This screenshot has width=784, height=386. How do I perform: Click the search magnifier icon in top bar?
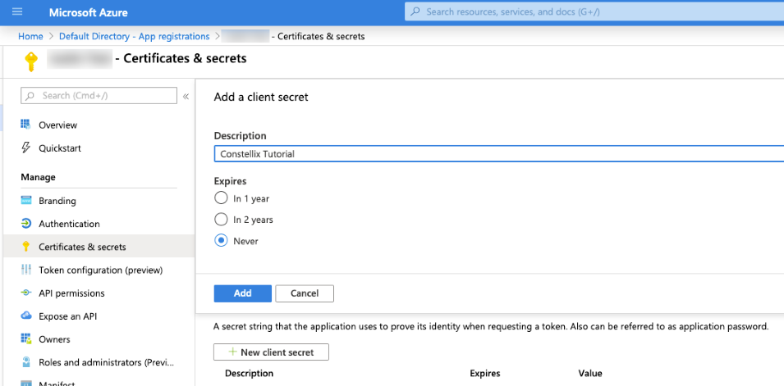(x=415, y=11)
